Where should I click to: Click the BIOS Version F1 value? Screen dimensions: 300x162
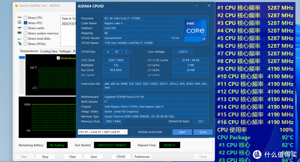coord(156,102)
